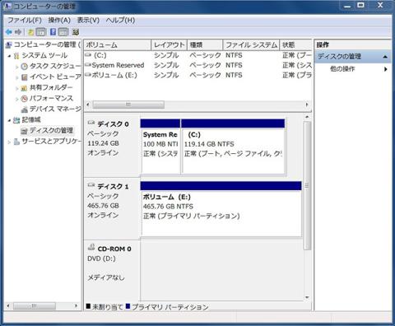Expand the サービスとアプリケーション node arrow
Screen dimensions: 395x326
pyautogui.click(x=9, y=142)
